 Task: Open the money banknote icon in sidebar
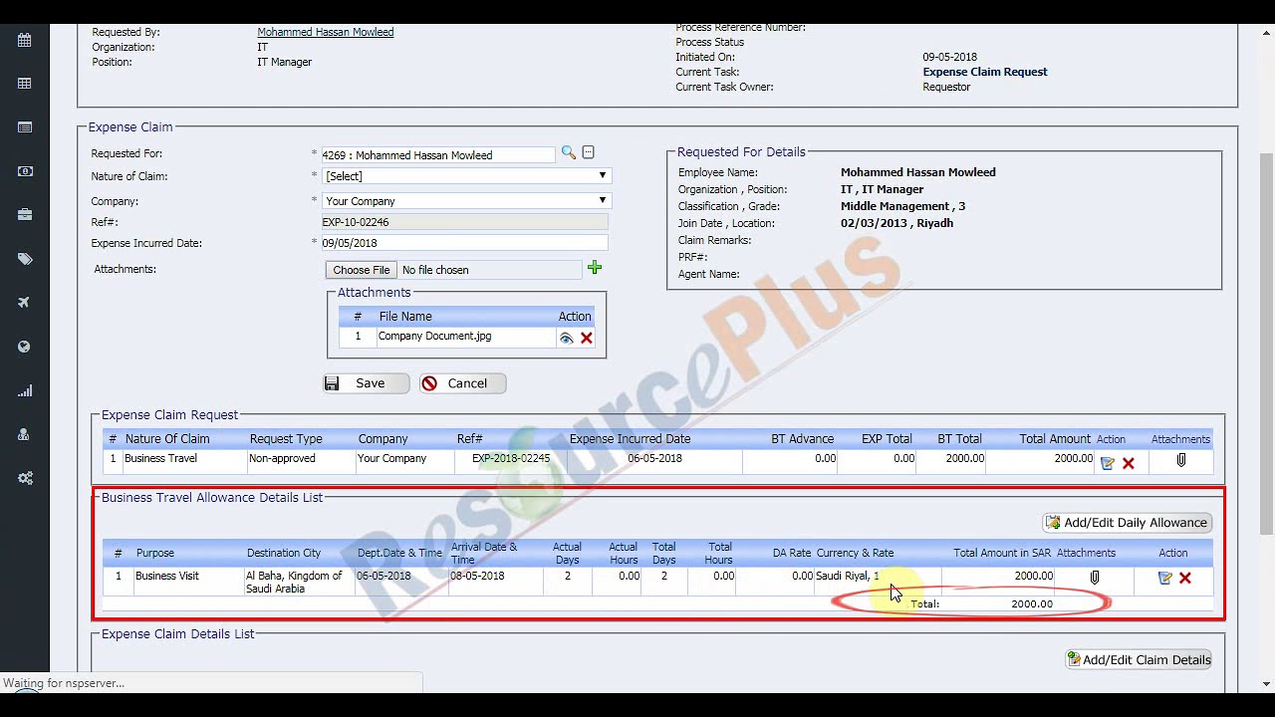(x=25, y=171)
